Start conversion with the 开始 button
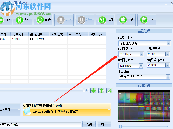The width and height of the screenshot is (173, 129). click(x=43, y=20)
